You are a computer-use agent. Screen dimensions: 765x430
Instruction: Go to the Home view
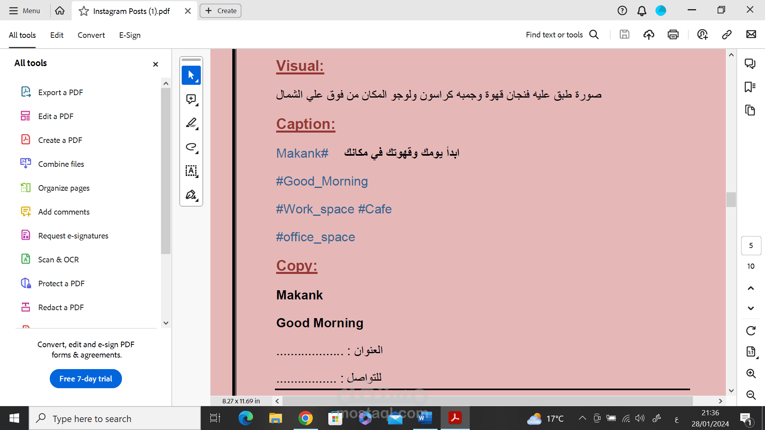pos(60,11)
